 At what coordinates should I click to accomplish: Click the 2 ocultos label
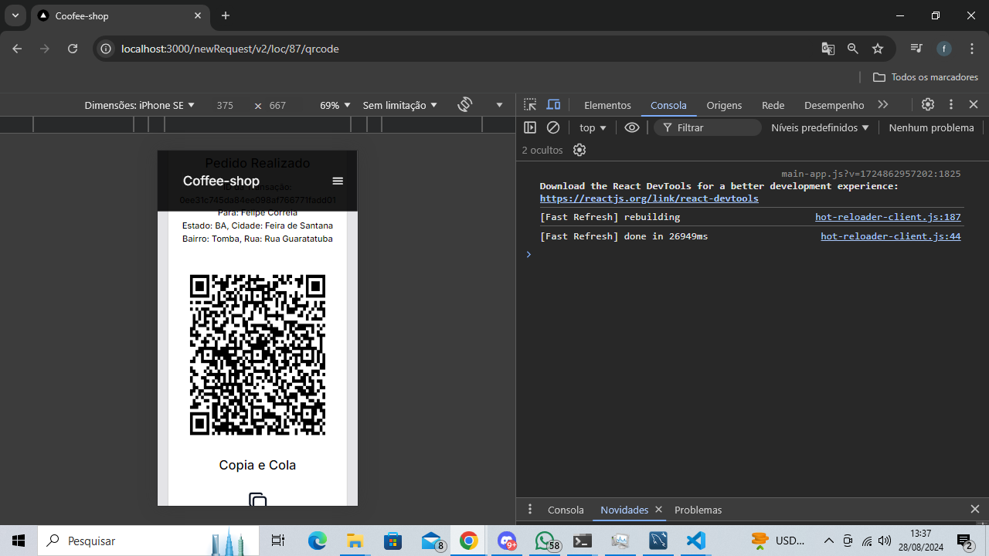click(x=542, y=150)
